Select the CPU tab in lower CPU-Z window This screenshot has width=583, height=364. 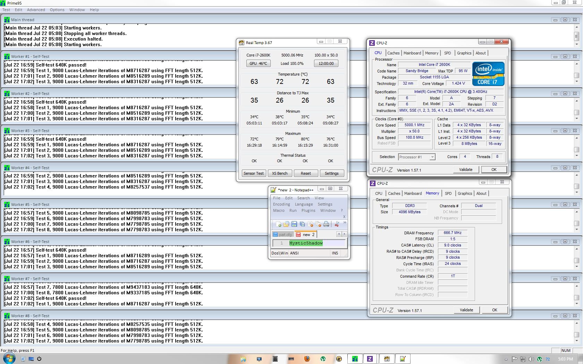[x=379, y=193]
